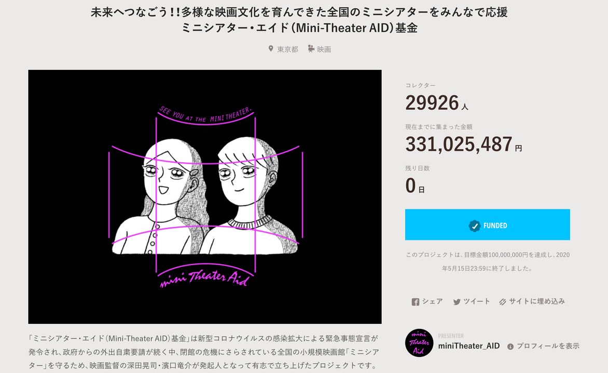
Task: Click the miniTheater_AID presenter avatar
Action: [x=419, y=342]
